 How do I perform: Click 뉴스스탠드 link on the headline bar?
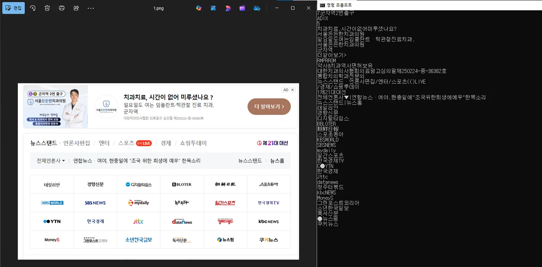tap(250, 161)
